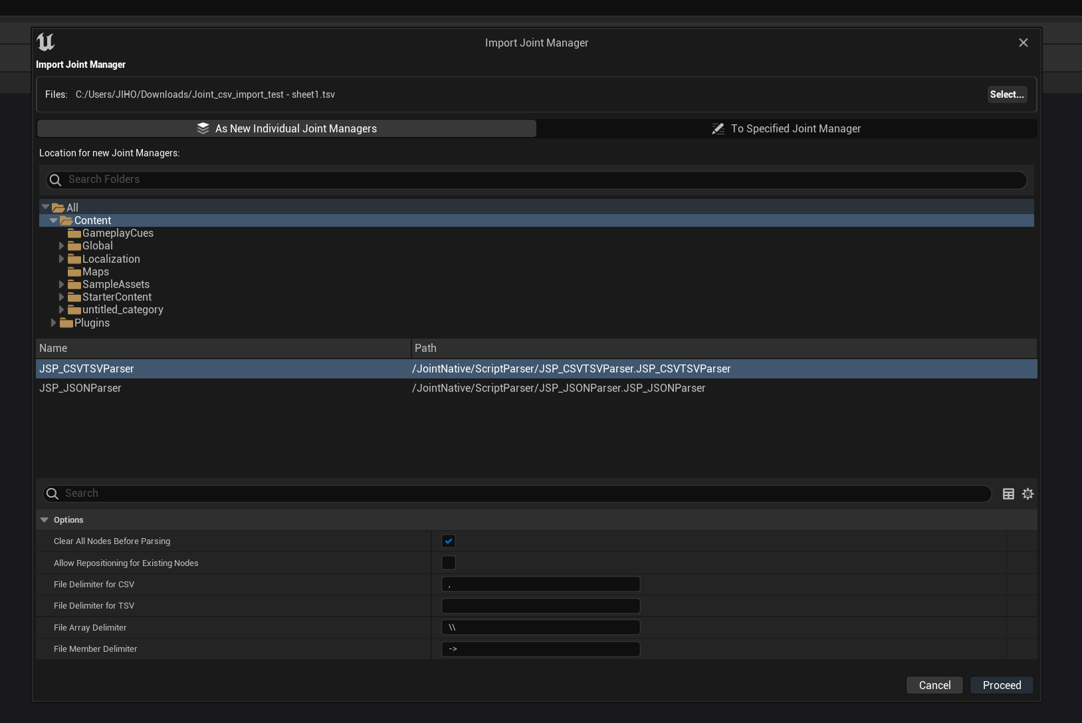Click Select... to choose files
The height and width of the screenshot is (723, 1082).
coord(1006,94)
